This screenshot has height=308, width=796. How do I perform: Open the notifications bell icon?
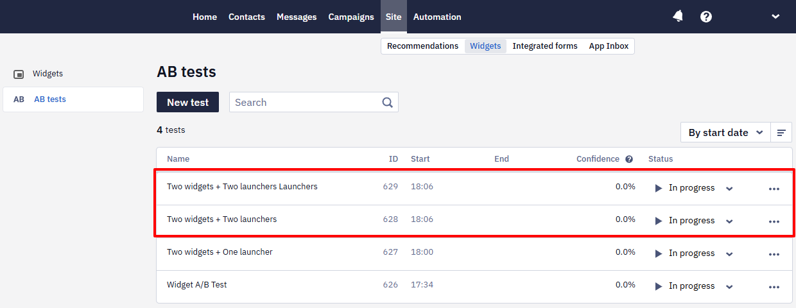coord(678,17)
